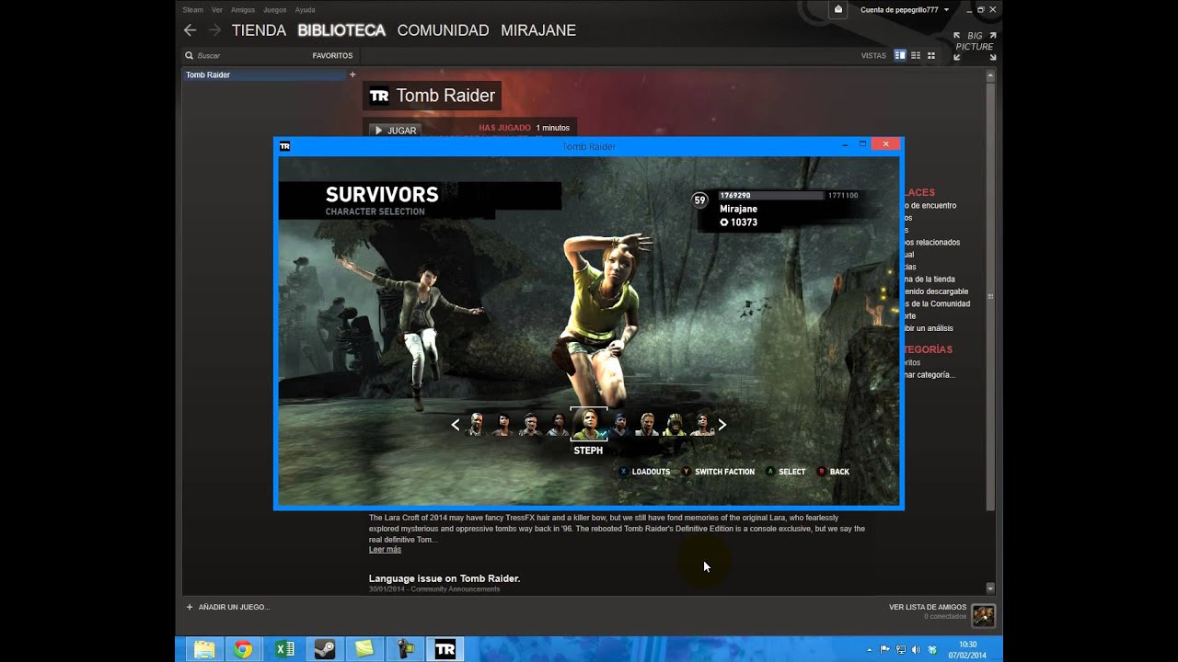Click the Mirajane player level badge 59
Screen dimensions: 1178x662
pos(699,200)
